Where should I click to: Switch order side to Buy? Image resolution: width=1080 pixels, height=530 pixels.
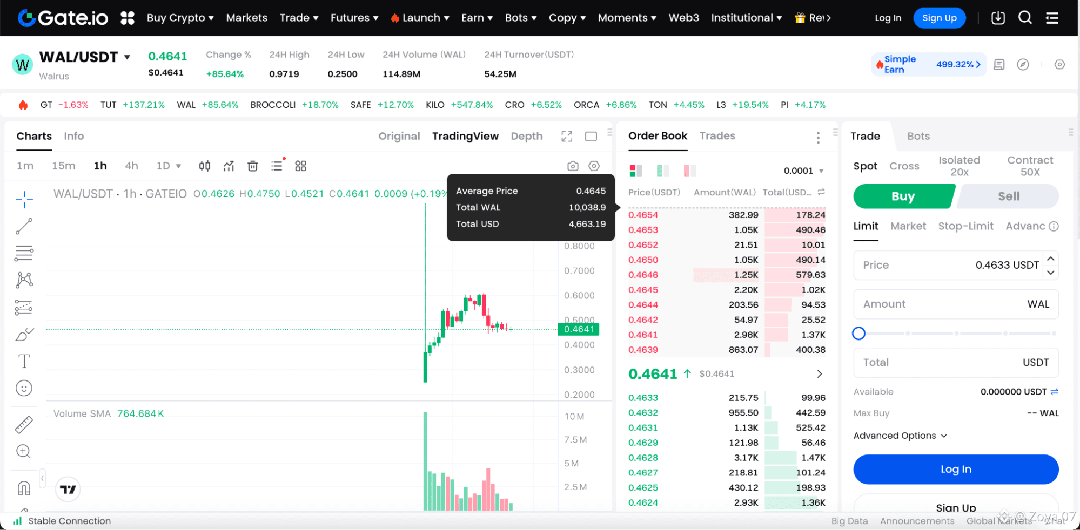(903, 196)
